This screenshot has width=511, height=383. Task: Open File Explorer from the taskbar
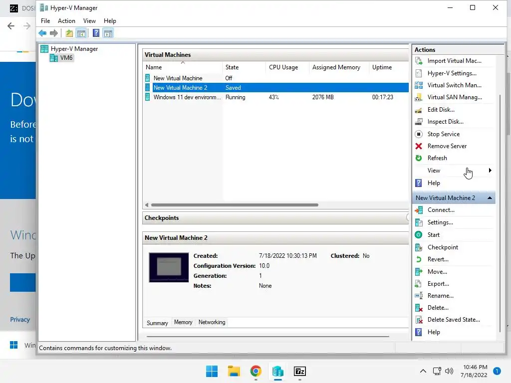coord(234,371)
